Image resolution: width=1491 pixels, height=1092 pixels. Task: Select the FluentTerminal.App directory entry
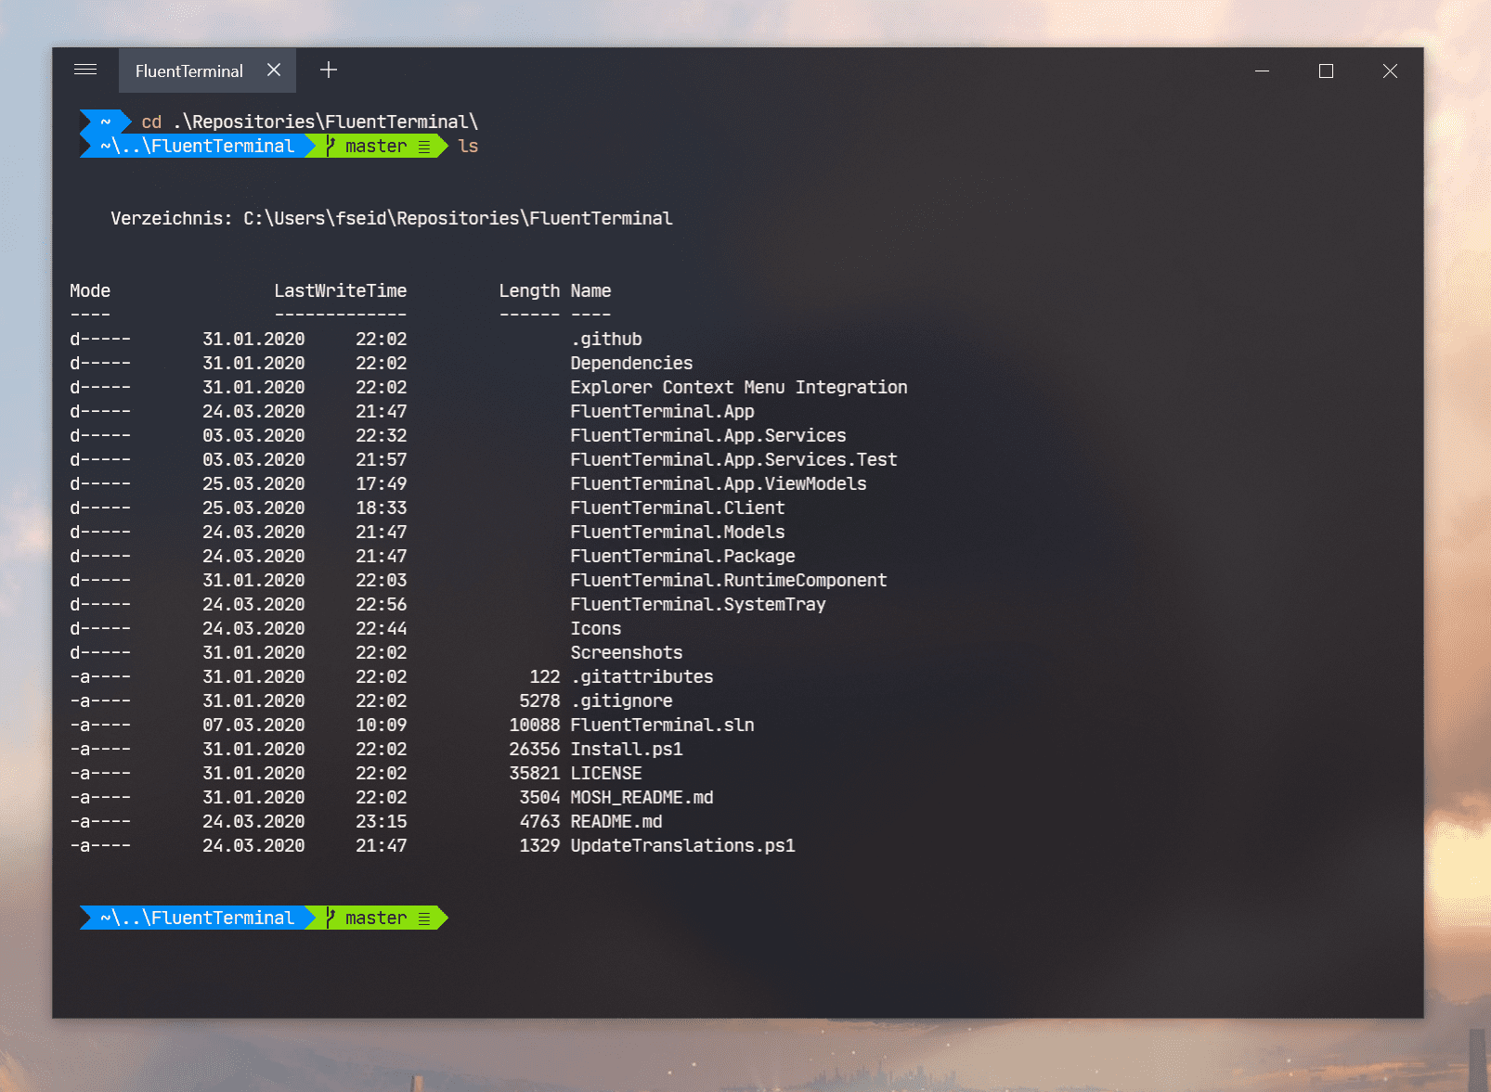[x=662, y=411]
